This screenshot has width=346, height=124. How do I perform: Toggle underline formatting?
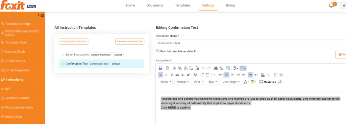point(172,75)
